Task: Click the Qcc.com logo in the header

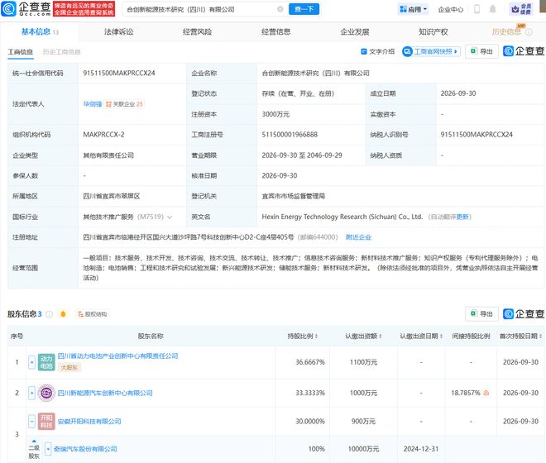Action: tap(26, 9)
